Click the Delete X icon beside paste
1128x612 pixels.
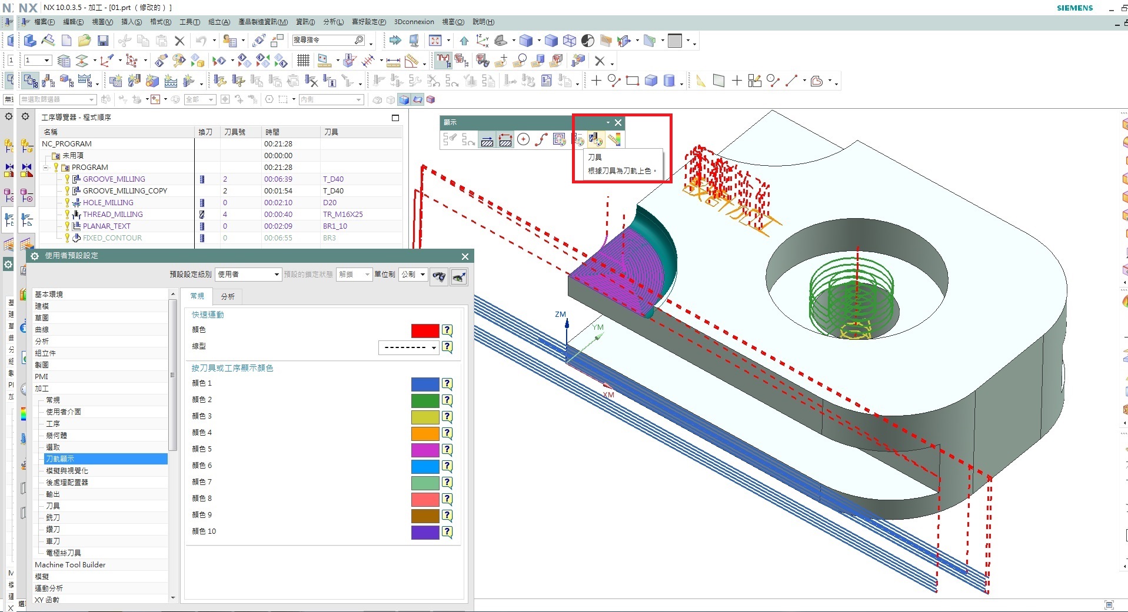(179, 41)
